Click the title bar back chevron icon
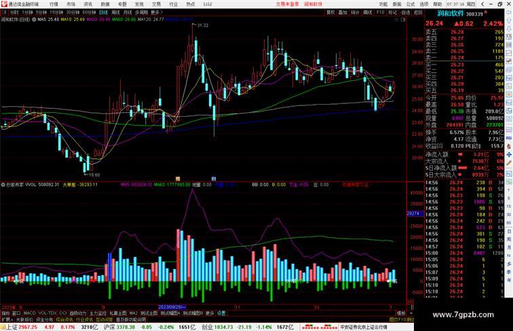The width and height of the screenshot is (513, 331). pos(482,4)
